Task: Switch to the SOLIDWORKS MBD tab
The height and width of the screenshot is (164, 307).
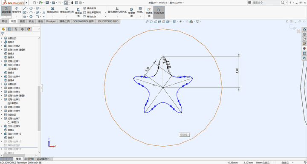Action: [108, 21]
